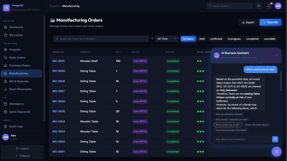Click Auto (MTO) badge for MO-0010

[x=140, y=61]
